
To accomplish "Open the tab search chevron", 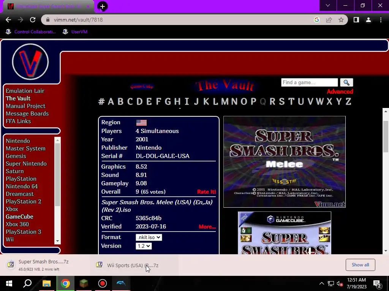I will [328, 5].
